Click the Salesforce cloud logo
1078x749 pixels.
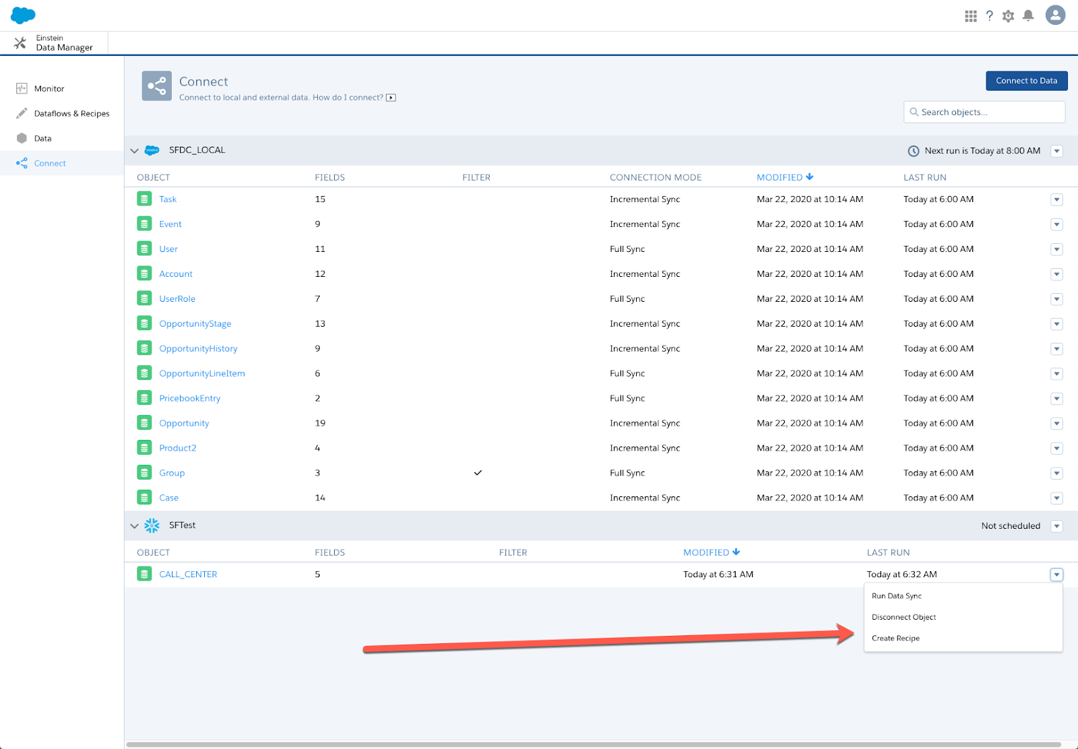pyautogui.click(x=23, y=15)
